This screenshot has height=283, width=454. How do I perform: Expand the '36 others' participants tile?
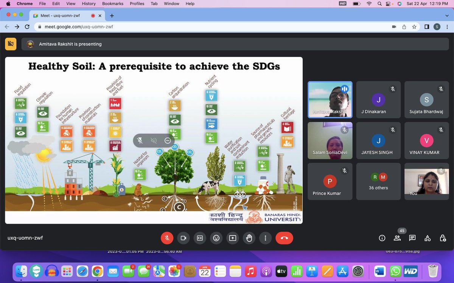tap(378, 181)
